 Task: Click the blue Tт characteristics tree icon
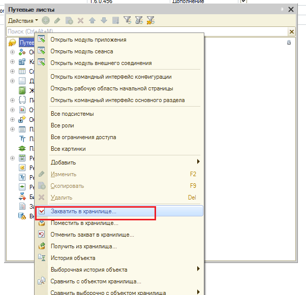pyautogui.click(x=22, y=139)
